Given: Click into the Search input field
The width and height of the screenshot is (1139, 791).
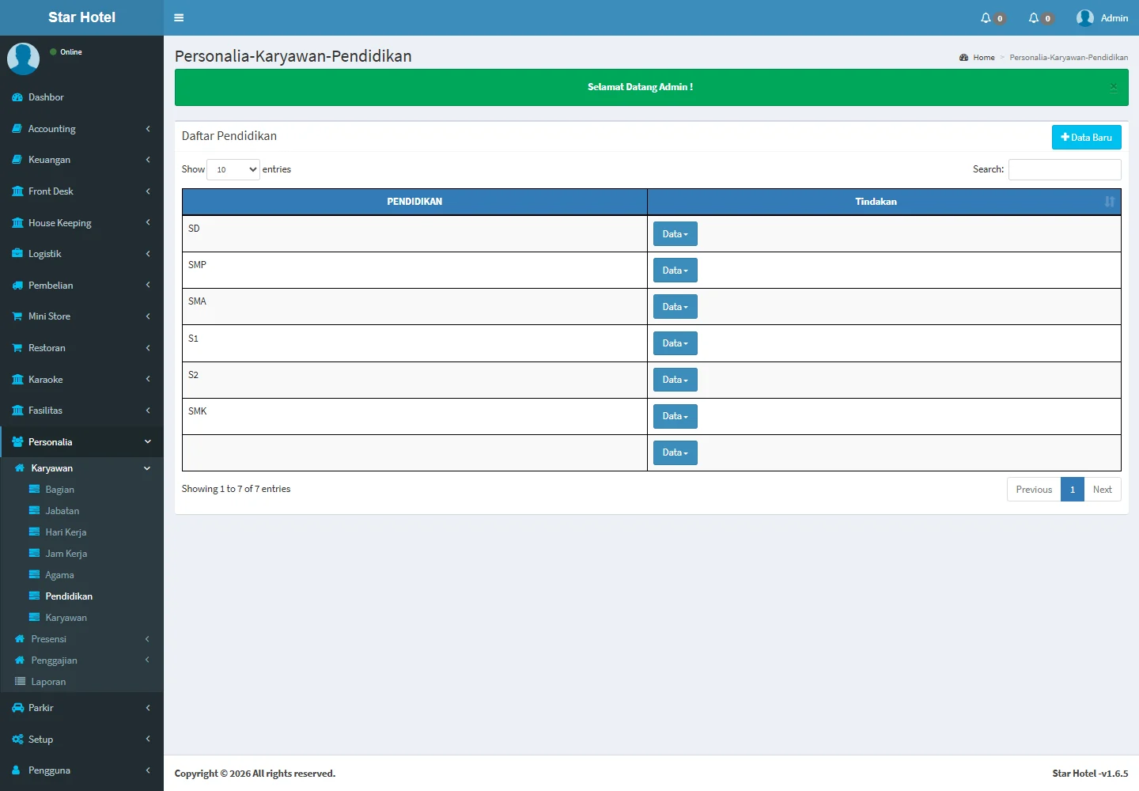Looking at the screenshot, I should pyautogui.click(x=1064, y=169).
